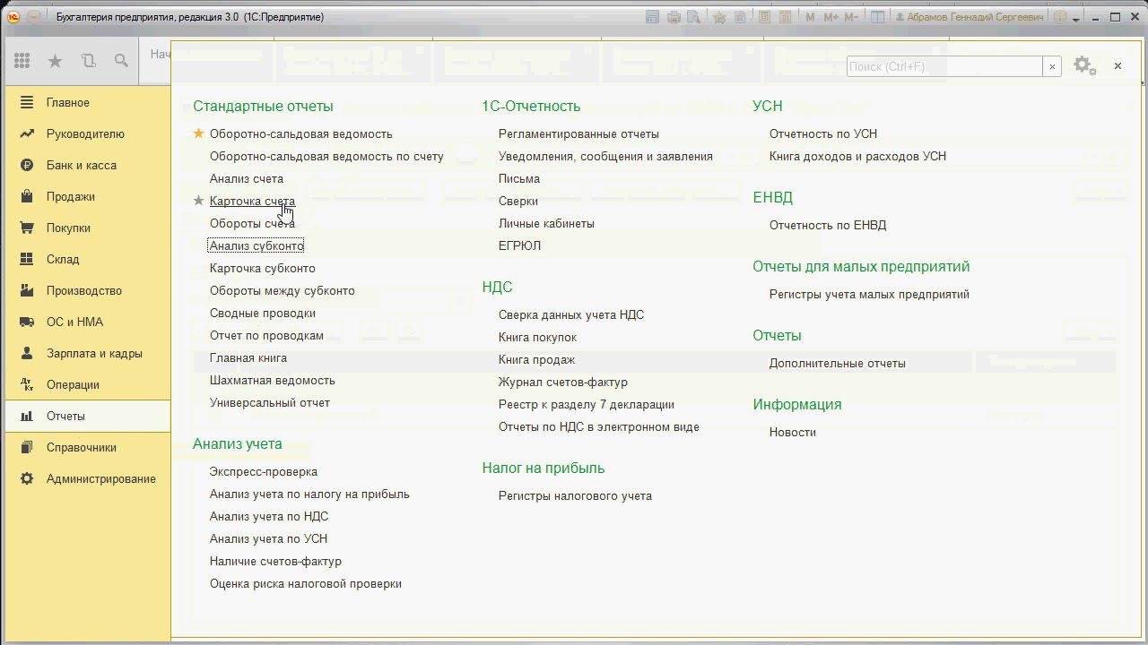Screen dimensions: 1148x645
Task: Open the Книга продаж report
Action: click(536, 359)
